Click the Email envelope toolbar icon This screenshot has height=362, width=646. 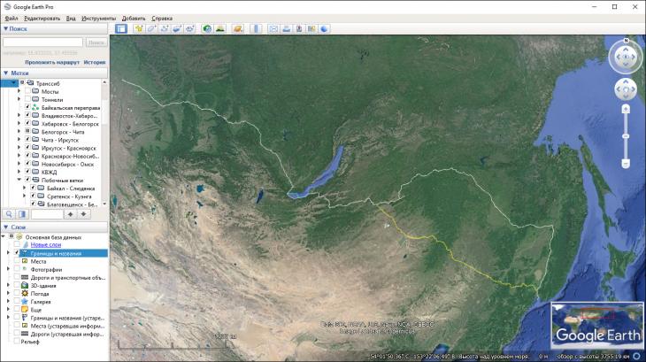(x=273, y=28)
